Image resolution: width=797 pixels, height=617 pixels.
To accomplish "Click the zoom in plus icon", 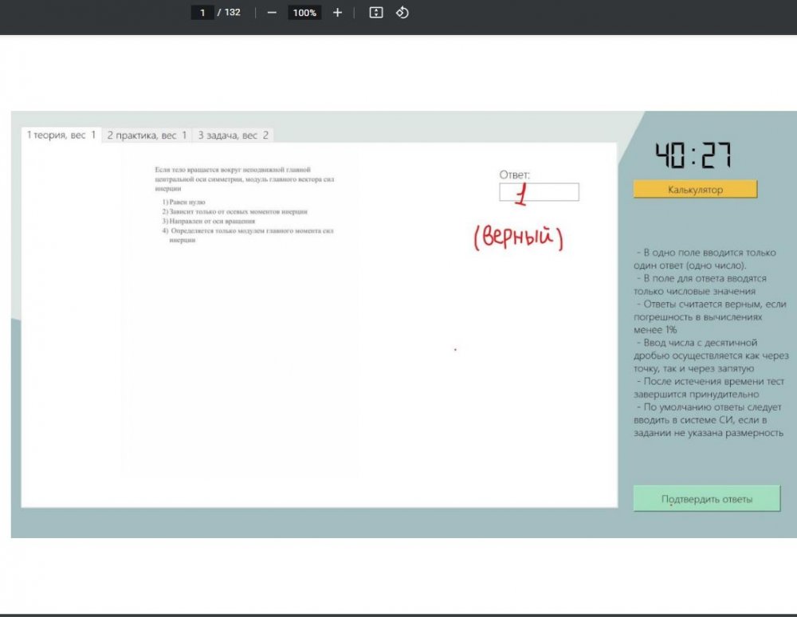I will (x=337, y=13).
